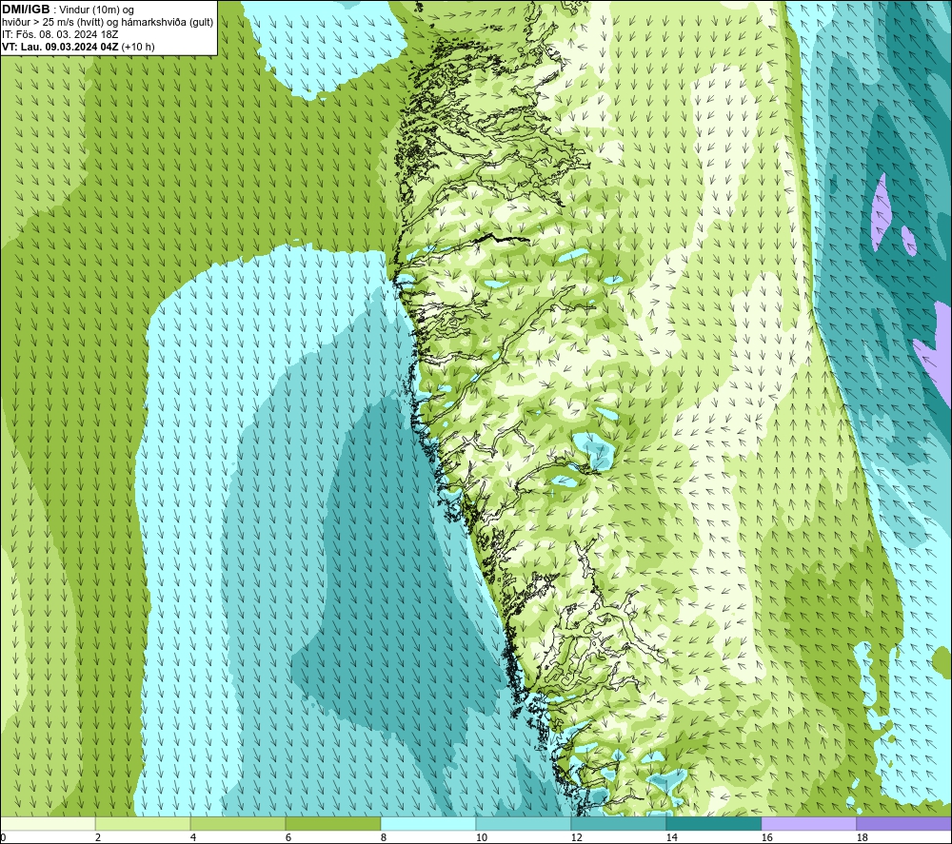Click the 4–6 m/s green swatch
The width and height of the screenshot is (952, 844).
coord(238,823)
